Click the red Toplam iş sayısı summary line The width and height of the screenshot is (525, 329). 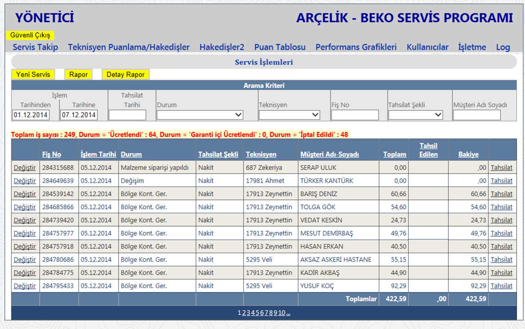180,134
